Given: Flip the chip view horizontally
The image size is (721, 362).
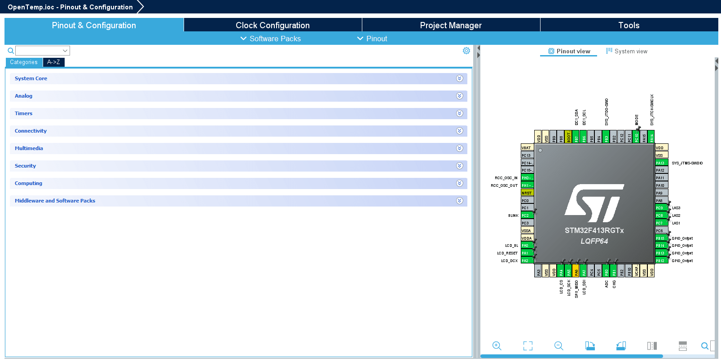Looking at the screenshot, I should coord(652,345).
